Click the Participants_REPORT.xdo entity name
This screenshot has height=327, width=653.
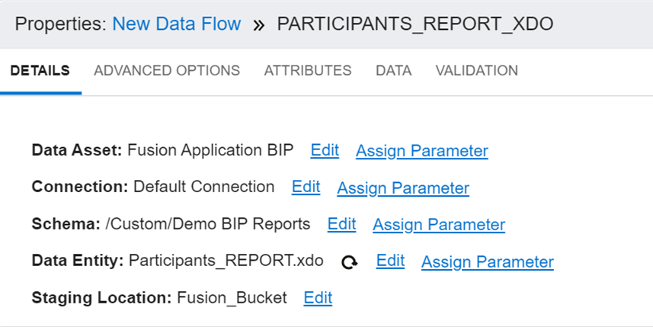pos(226,261)
